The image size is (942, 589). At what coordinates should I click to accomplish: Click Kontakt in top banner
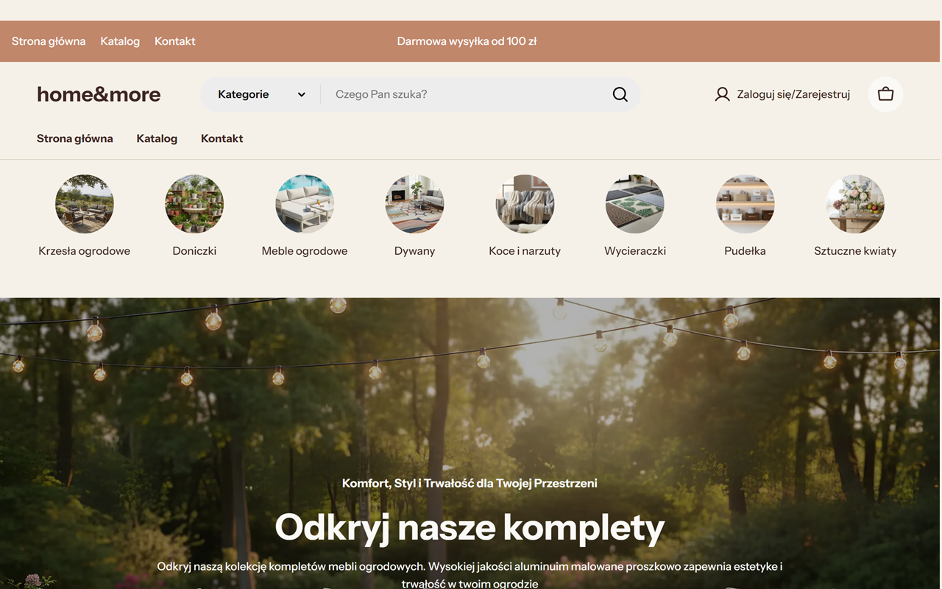tap(175, 41)
